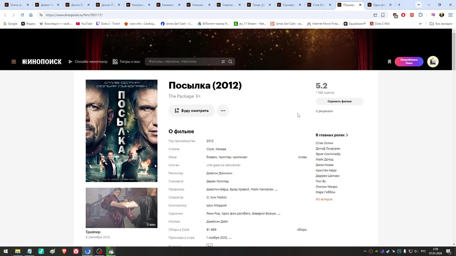Screen dimensions: 456x256
Task: Open actor Стив Остин link
Action: tap(324, 143)
